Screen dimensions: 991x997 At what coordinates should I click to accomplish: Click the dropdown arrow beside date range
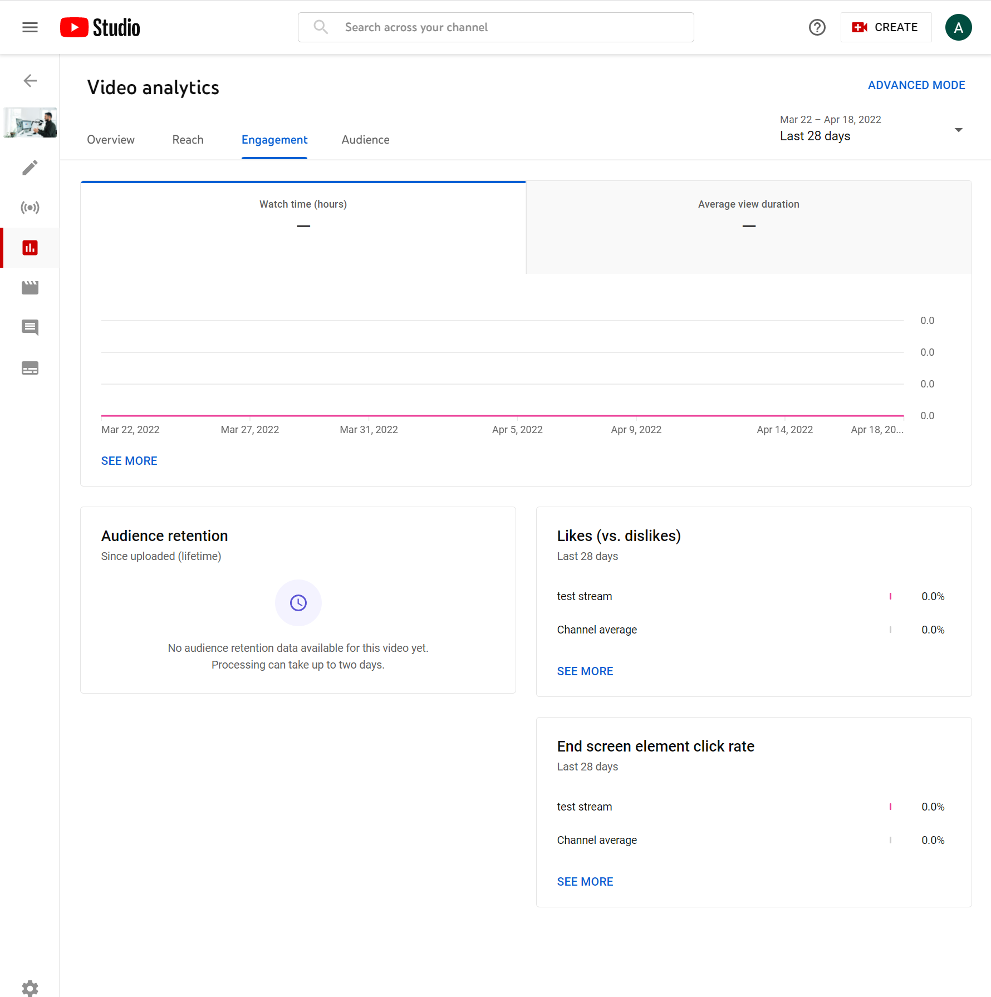tap(958, 130)
